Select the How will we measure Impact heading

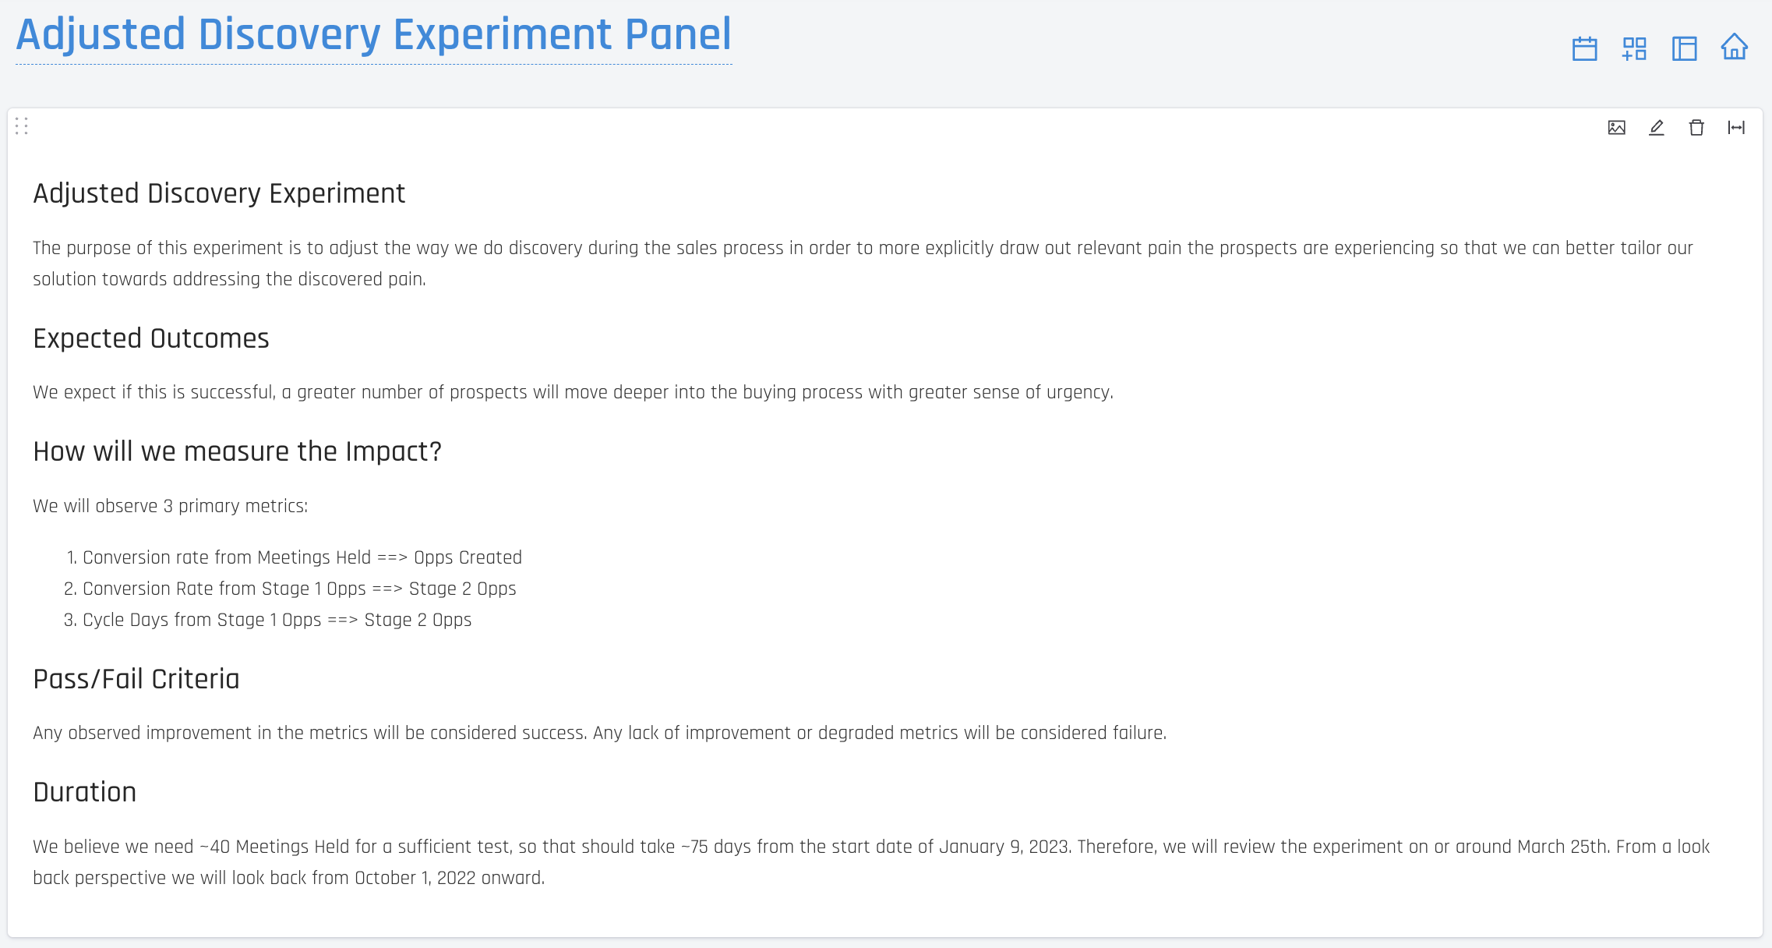(x=238, y=451)
